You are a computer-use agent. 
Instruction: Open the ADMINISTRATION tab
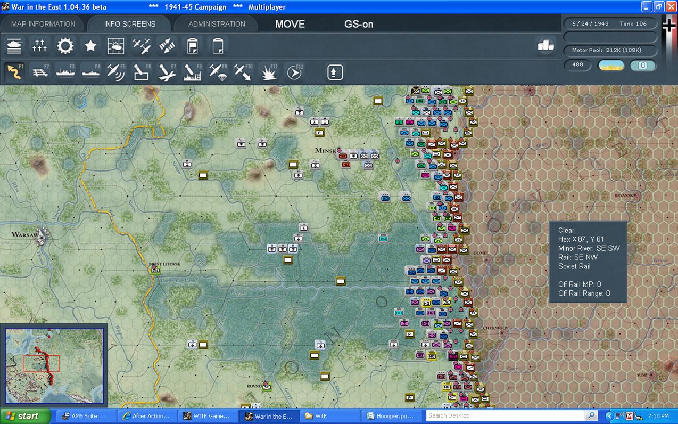click(x=217, y=24)
